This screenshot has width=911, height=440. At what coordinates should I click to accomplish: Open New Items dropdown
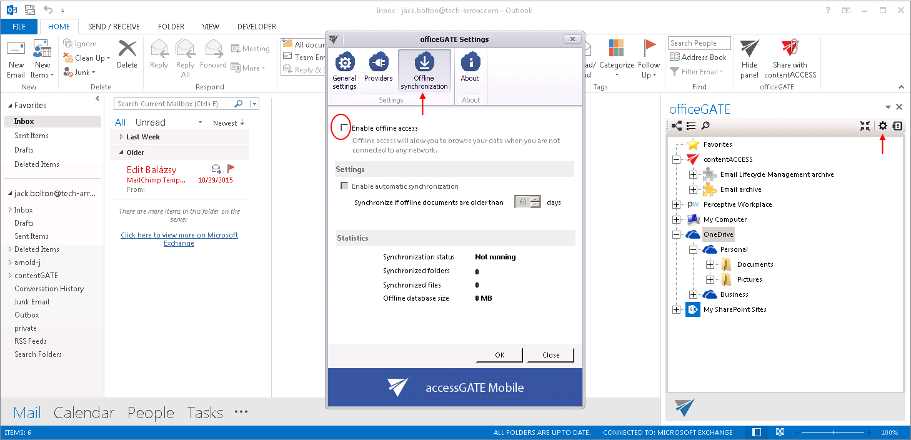tap(42, 60)
